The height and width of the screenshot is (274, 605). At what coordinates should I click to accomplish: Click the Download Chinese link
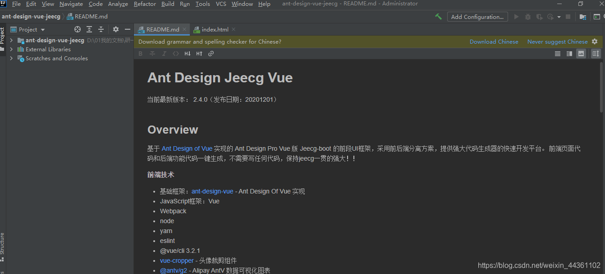pos(494,41)
